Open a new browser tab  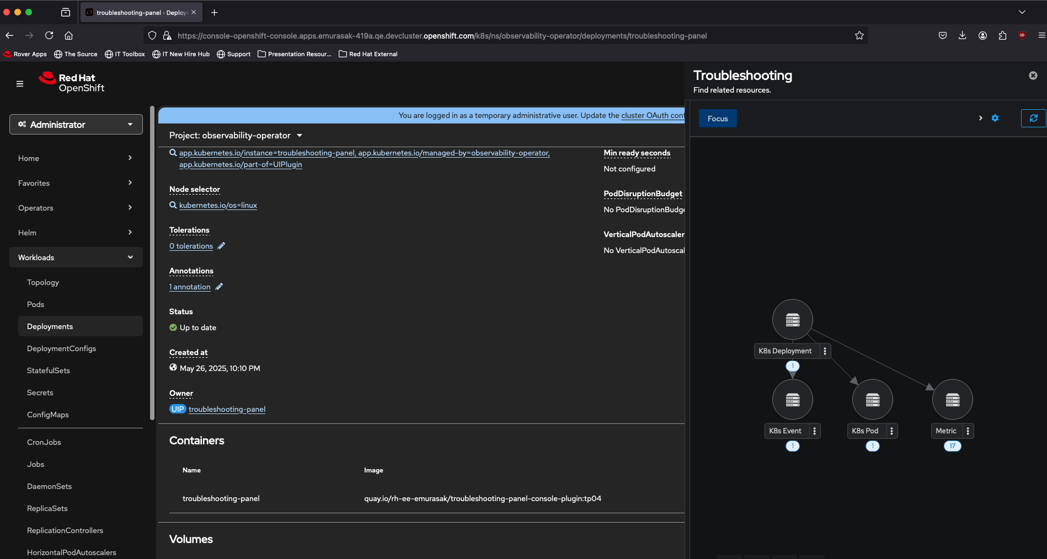(x=215, y=12)
